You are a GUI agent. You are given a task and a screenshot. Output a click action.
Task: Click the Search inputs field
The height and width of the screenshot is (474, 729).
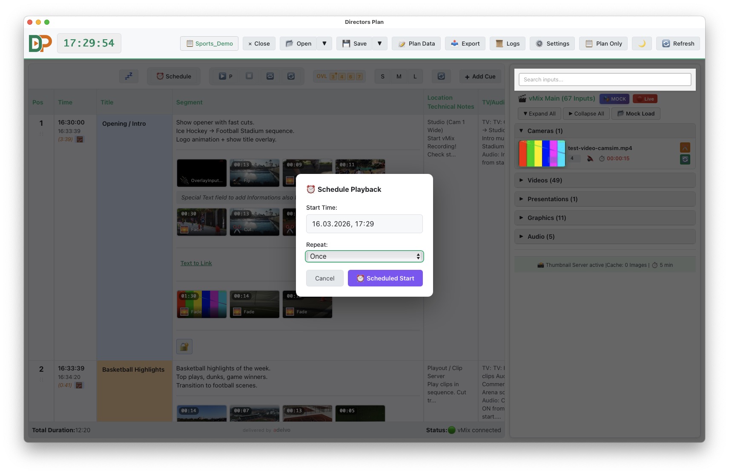point(605,79)
